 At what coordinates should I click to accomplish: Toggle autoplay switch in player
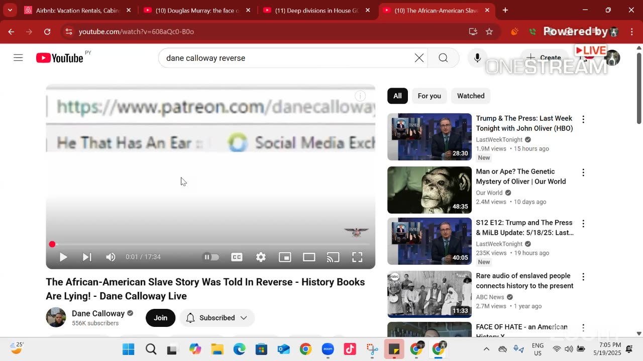point(211,257)
